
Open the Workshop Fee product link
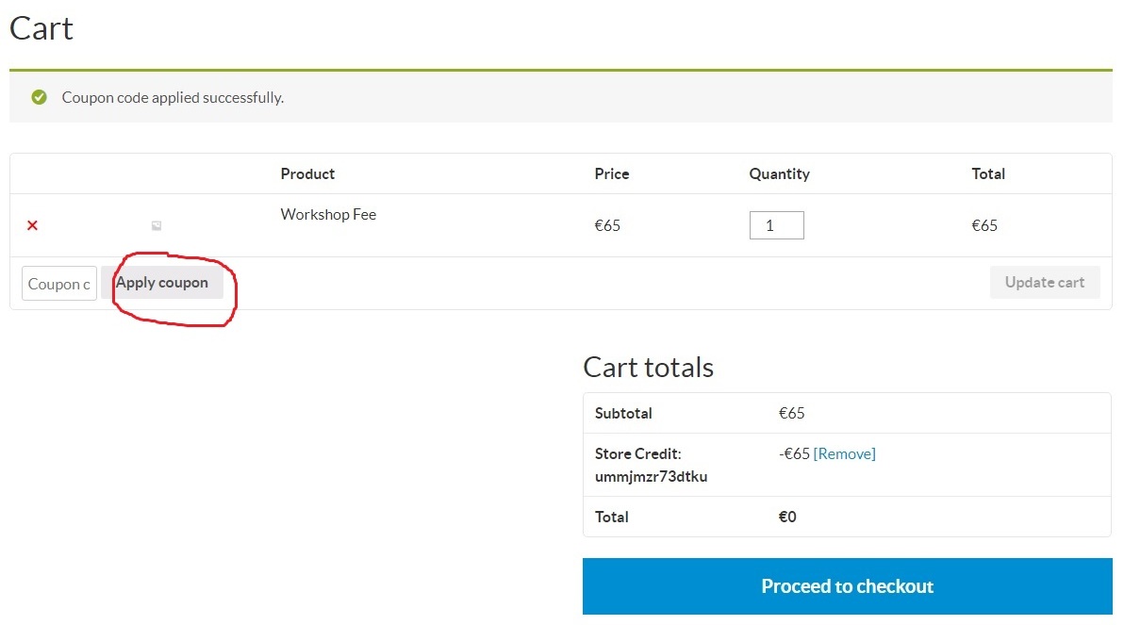tap(328, 214)
